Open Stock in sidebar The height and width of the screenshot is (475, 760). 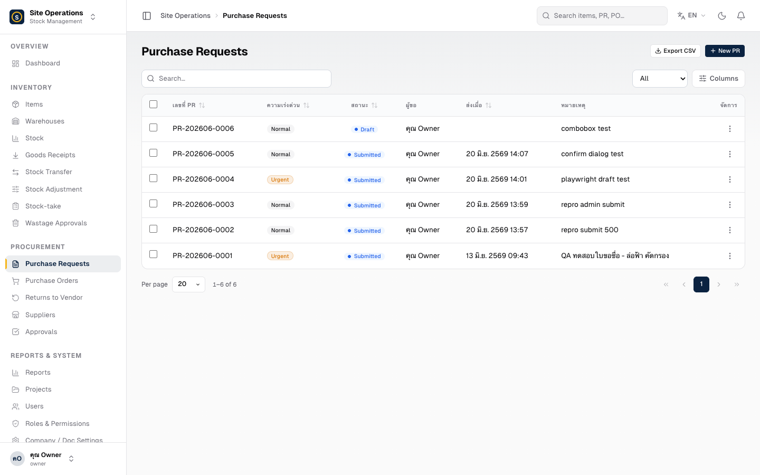[x=63, y=138]
